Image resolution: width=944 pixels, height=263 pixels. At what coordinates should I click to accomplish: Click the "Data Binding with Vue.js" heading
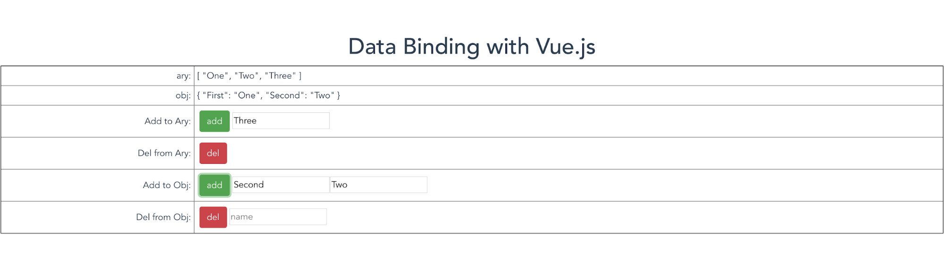tap(471, 47)
